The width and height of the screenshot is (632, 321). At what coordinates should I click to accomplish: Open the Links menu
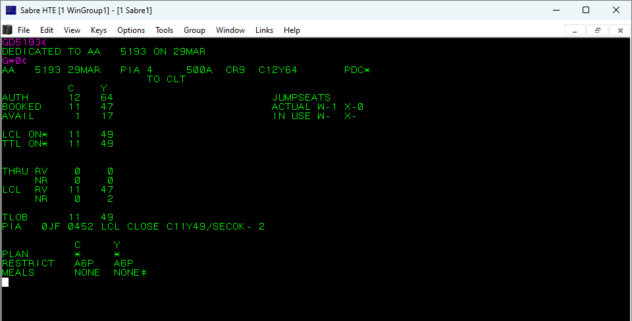pos(264,30)
